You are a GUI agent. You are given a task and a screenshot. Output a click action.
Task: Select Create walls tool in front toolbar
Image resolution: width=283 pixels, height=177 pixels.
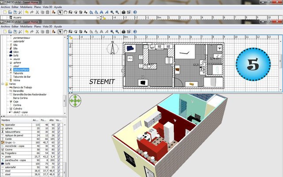71,31
